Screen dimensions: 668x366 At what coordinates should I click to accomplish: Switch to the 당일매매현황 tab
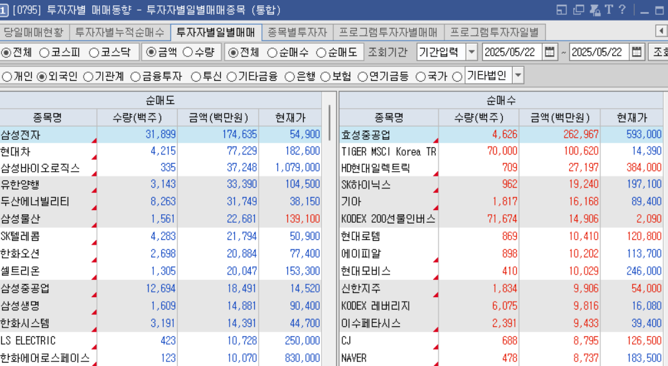[x=33, y=32]
